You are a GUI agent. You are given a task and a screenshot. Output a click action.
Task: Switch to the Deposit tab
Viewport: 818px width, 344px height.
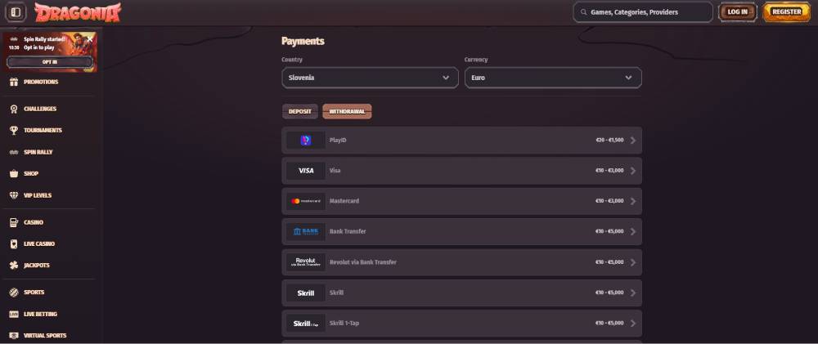coord(300,111)
